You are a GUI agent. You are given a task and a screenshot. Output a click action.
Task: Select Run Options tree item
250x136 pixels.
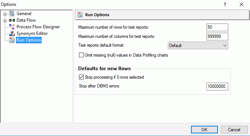[x=29, y=40]
